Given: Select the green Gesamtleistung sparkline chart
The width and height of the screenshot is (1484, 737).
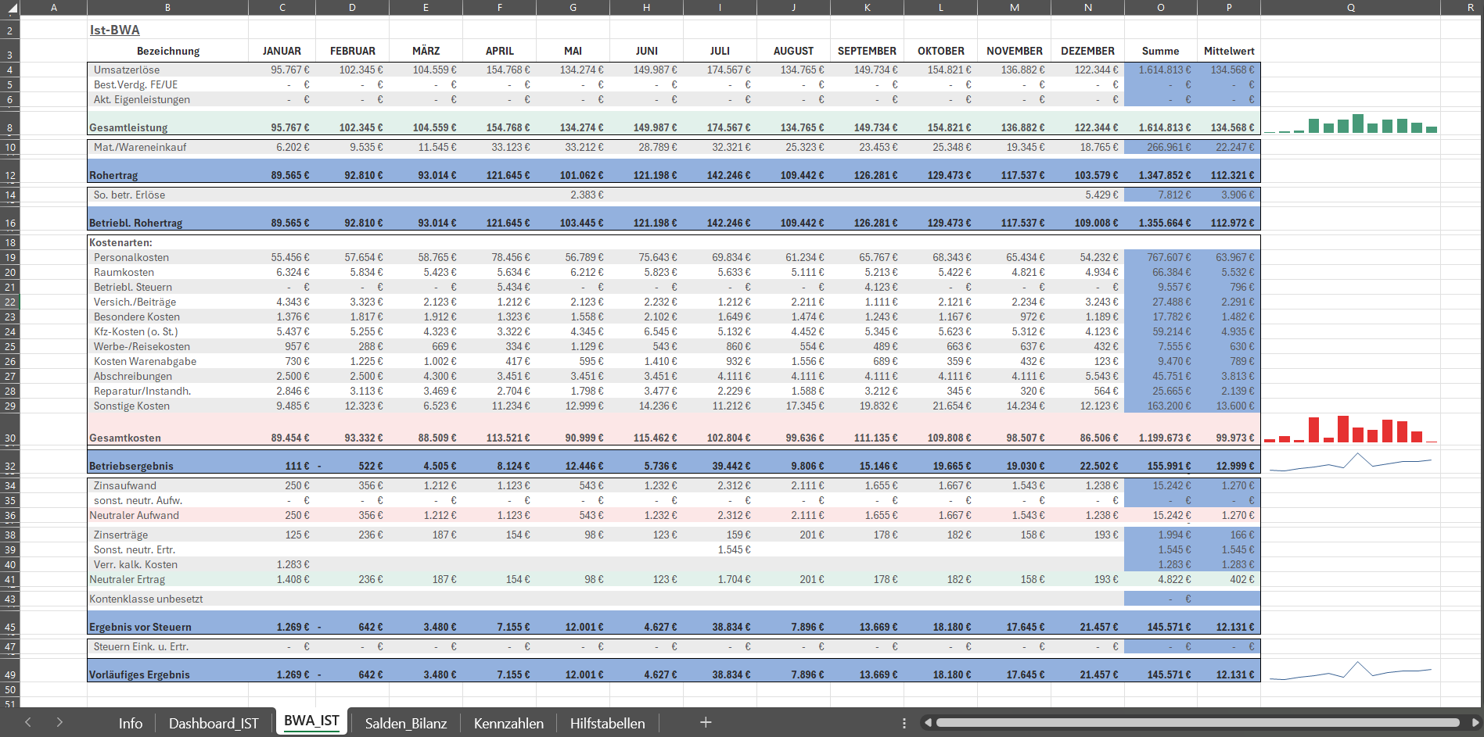Looking at the screenshot, I should tap(1350, 123).
